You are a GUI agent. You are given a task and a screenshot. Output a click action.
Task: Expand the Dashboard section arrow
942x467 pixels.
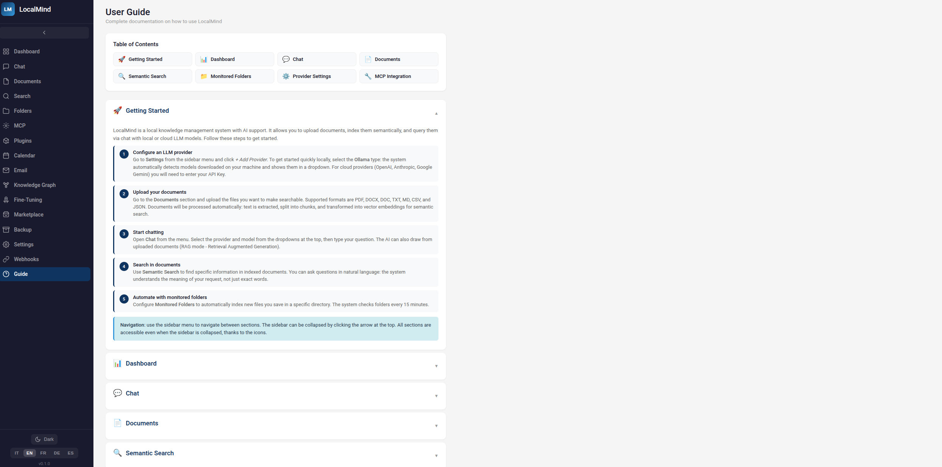pyautogui.click(x=436, y=366)
